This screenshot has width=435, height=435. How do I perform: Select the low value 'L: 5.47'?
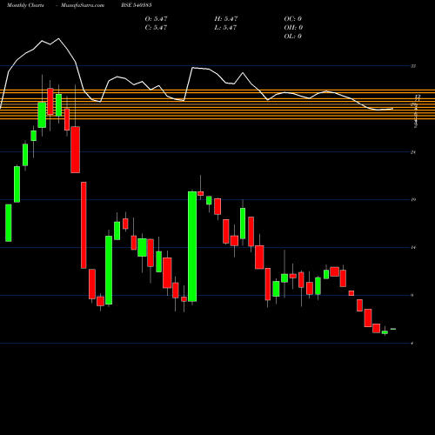[x=225, y=28]
